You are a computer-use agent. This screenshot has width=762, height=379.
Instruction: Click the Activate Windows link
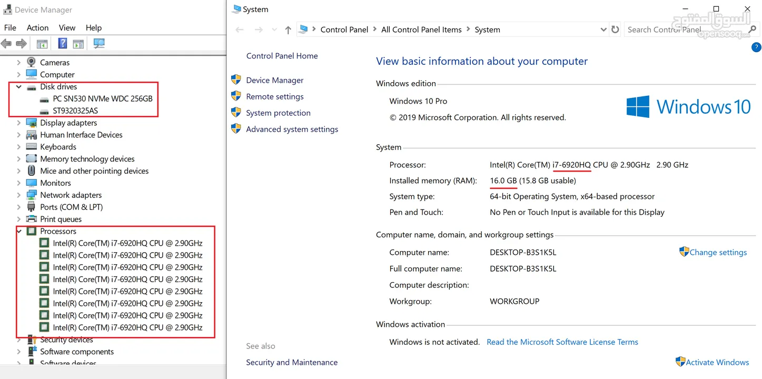(x=717, y=362)
